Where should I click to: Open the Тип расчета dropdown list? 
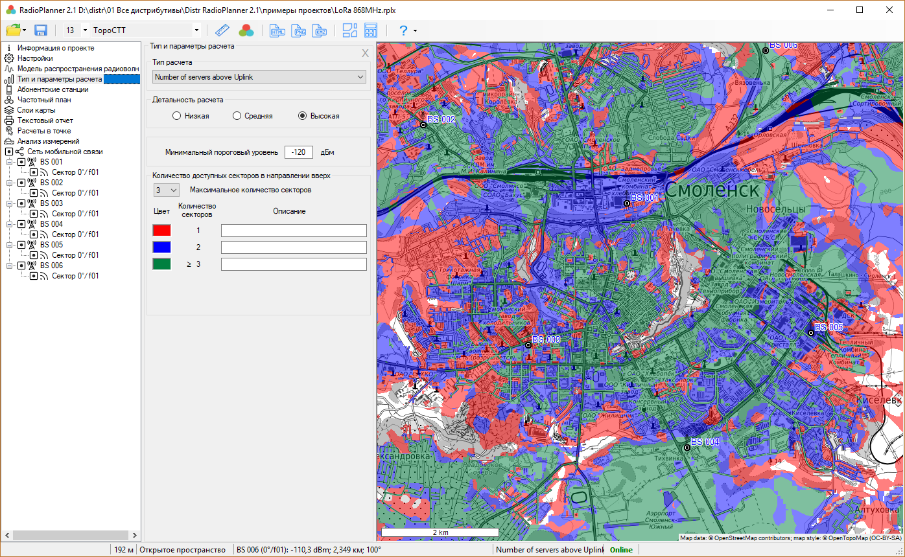(259, 77)
